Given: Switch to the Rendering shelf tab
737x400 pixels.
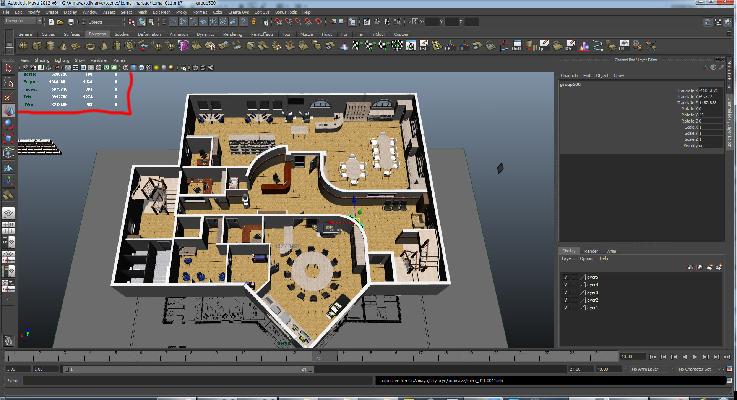Looking at the screenshot, I should (x=232, y=34).
